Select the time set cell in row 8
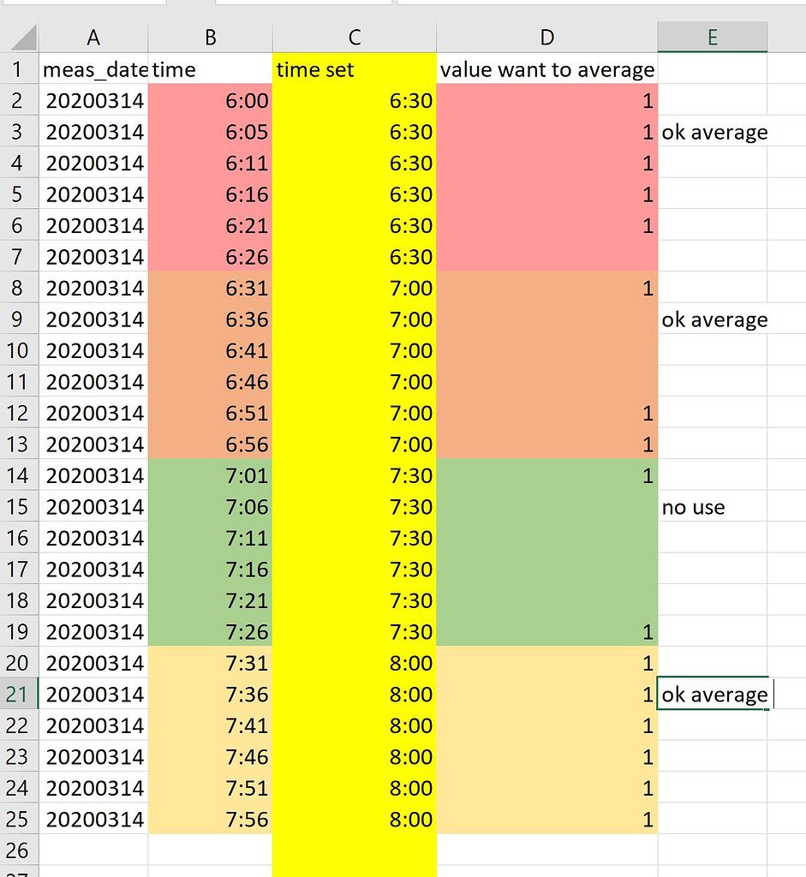 [354, 288]
